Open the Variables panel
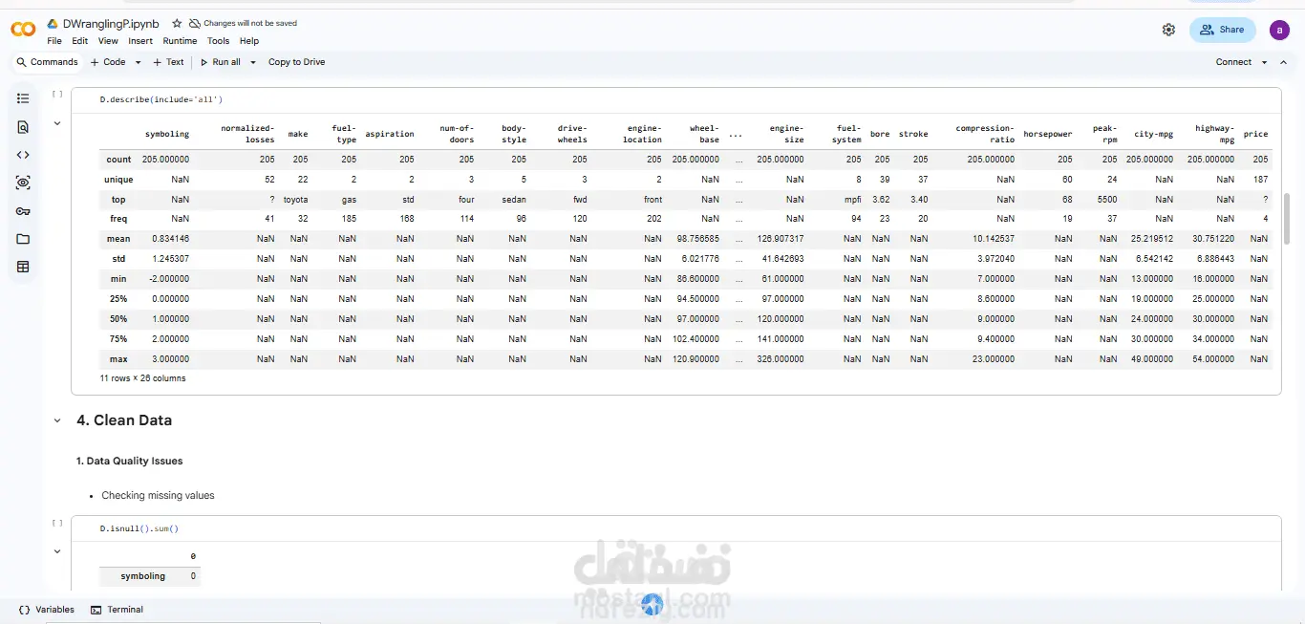The width and height of the screenshot is (1305, 624). click(x=46, y=610)
